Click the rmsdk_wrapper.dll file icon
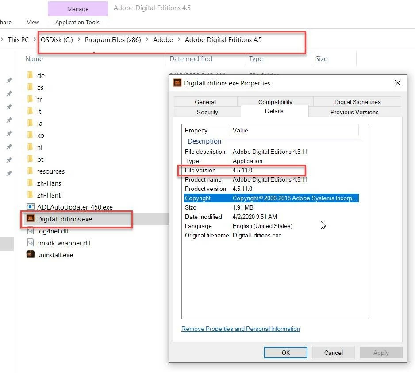 [x=31, y=243]
